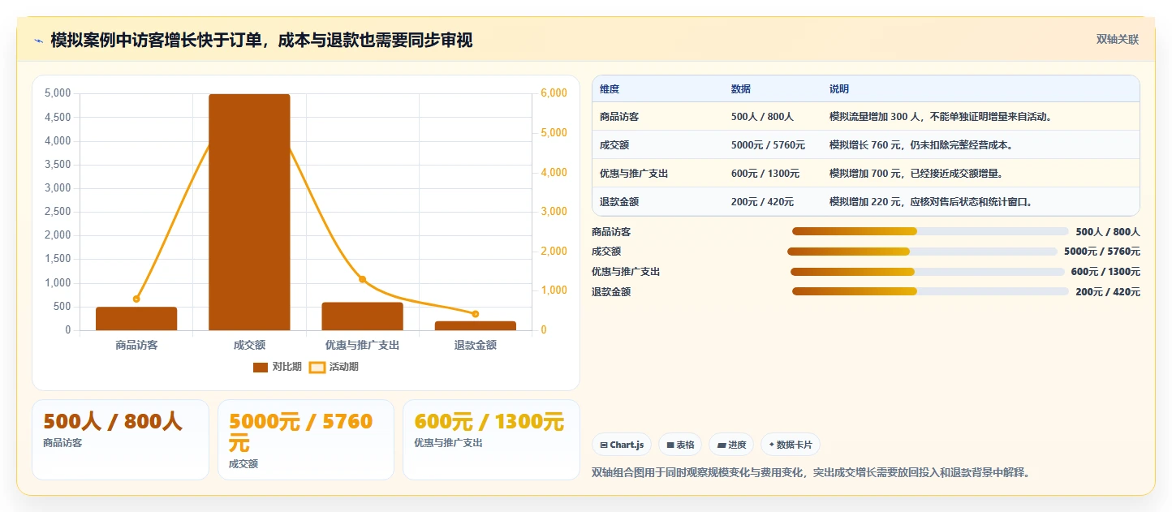Click the 200元 / 420元 value beside progress bar
This screenshot has height=512, width=1172.
[x=1108, y=292]
